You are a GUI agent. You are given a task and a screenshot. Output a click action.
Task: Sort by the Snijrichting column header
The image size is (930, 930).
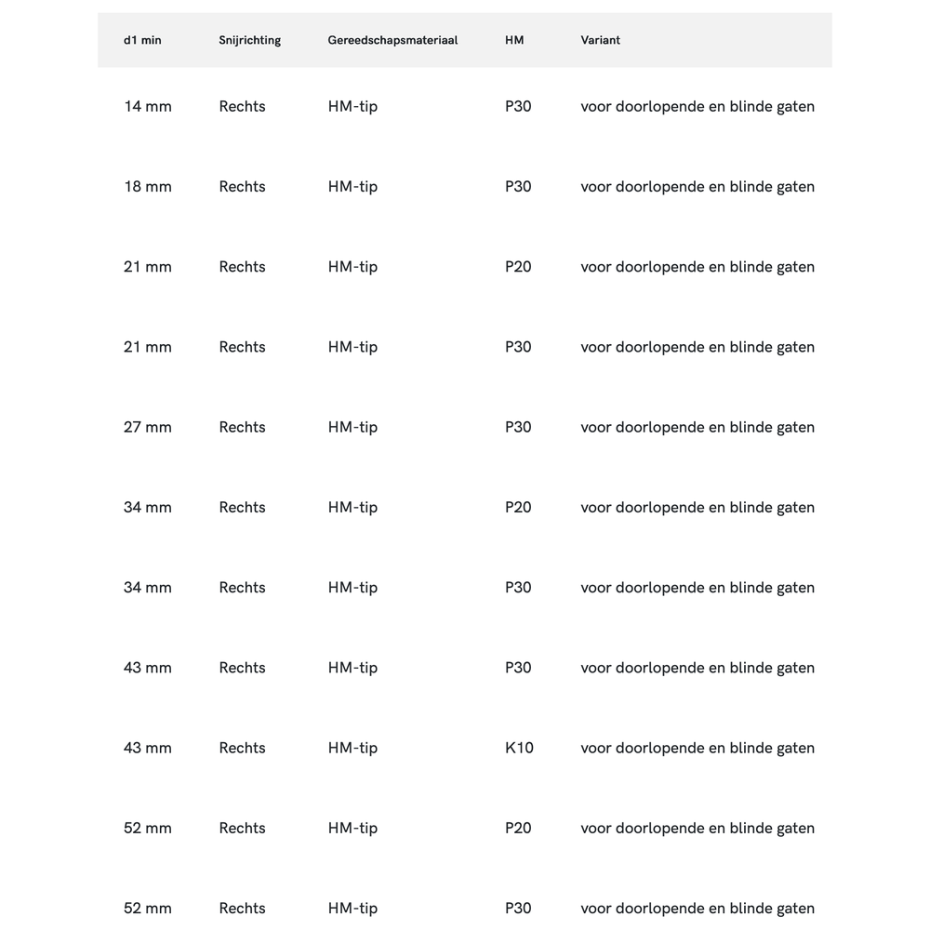point(249,40)
